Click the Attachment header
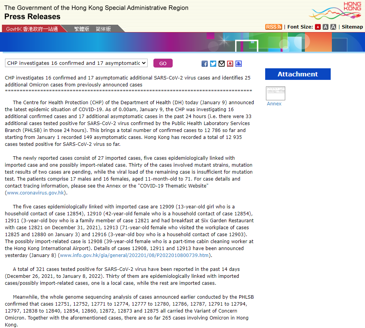This screenshot has width=365, height=328. [x=298, y=74]
